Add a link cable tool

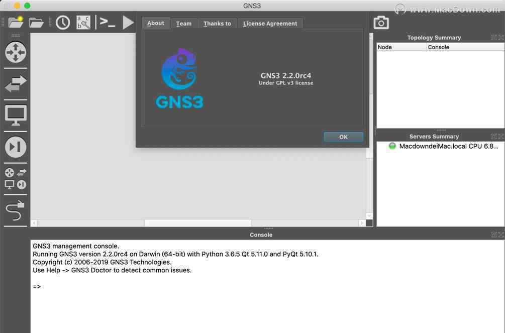click(x=16, y=210)
